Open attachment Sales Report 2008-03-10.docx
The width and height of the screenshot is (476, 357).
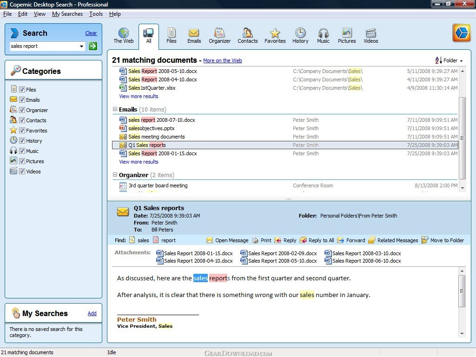363,253
